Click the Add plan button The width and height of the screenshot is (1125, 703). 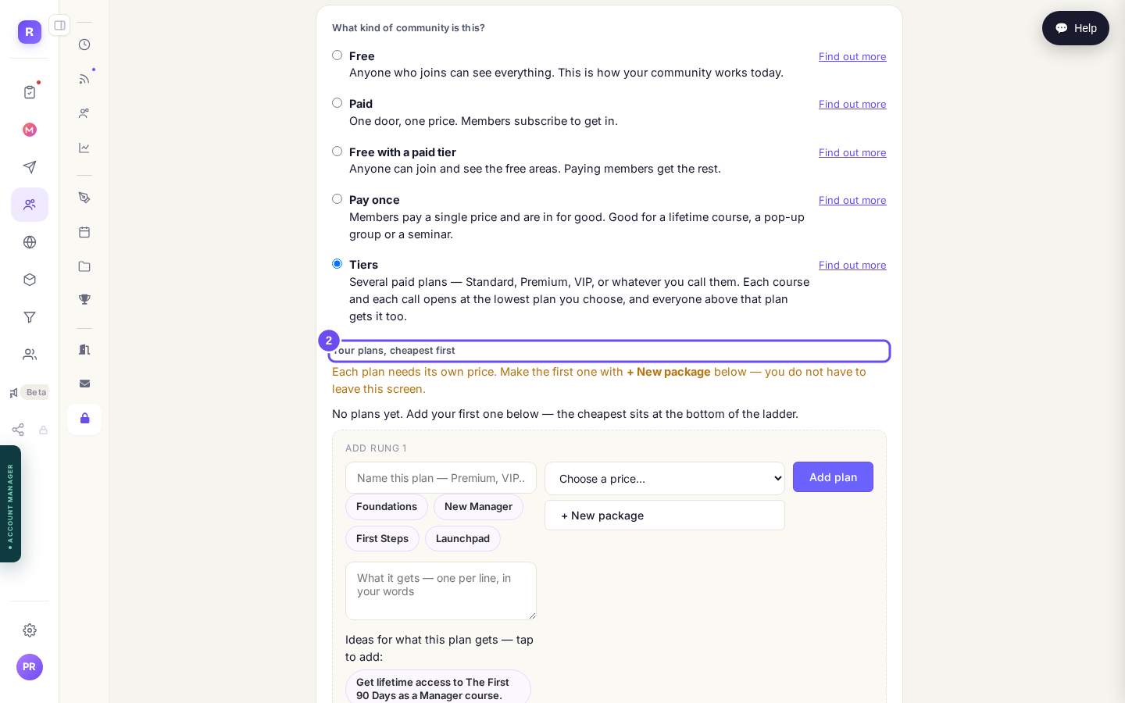(833, 477)
